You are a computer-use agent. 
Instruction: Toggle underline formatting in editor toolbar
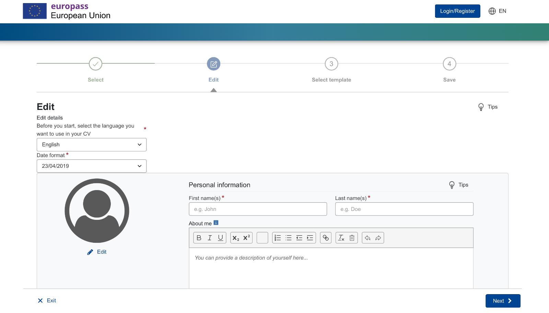(x=220, y=238)
